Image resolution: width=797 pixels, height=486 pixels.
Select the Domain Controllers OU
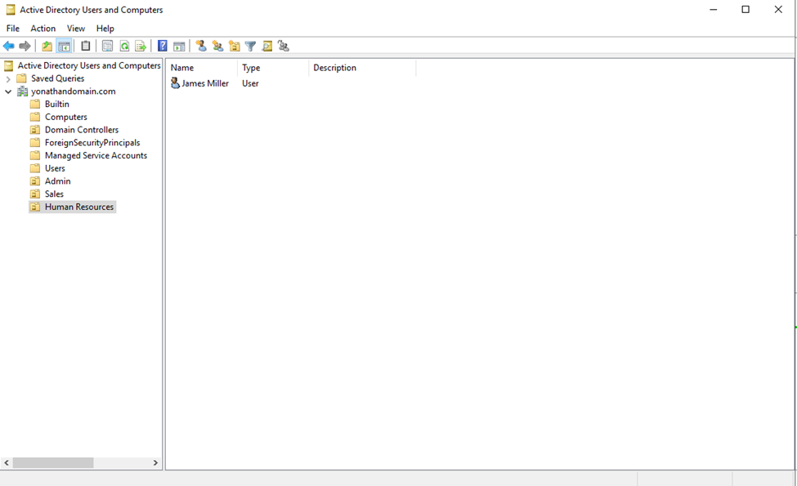81,130
